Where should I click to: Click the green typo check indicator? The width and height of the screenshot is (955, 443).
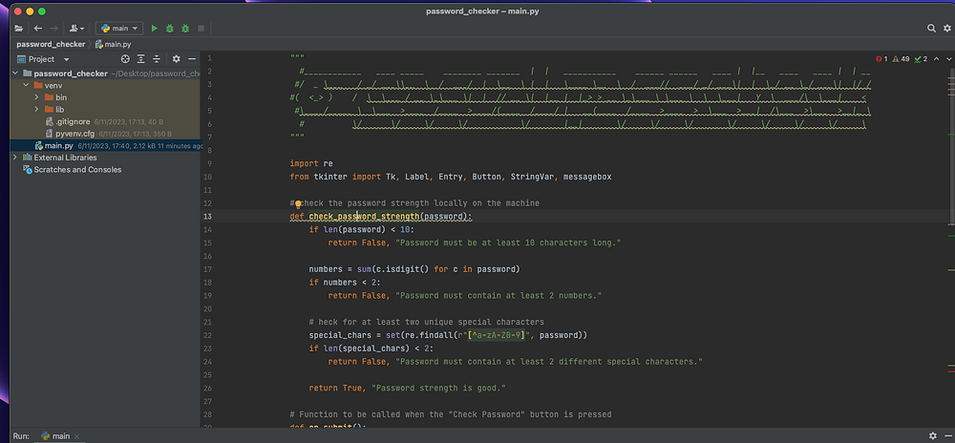coord(921,59)
